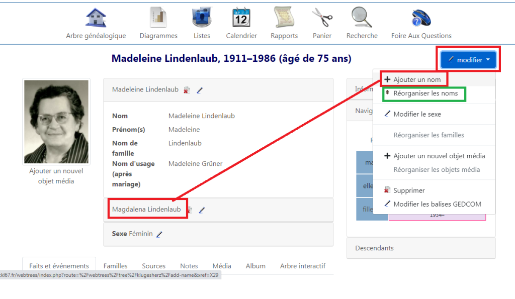515x299 pixels.
Task: Open the Recherche magnifier icon
Action: pyautogui.click(x=362, y=18)
